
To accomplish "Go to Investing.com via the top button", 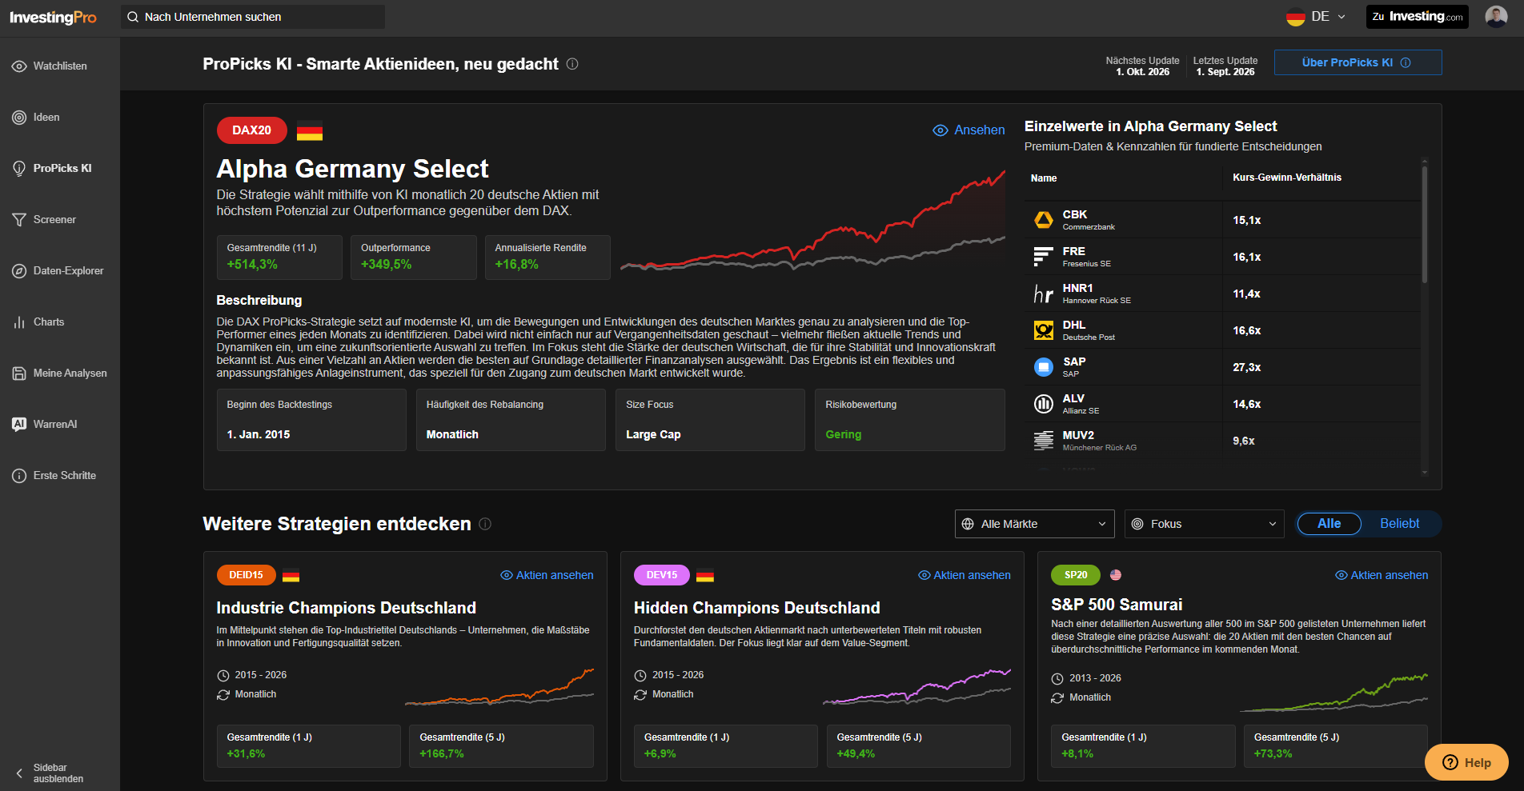I will [x=1417, y=17].
